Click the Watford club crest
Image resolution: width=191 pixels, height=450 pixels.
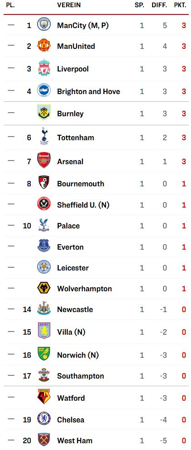coord(44,397)
